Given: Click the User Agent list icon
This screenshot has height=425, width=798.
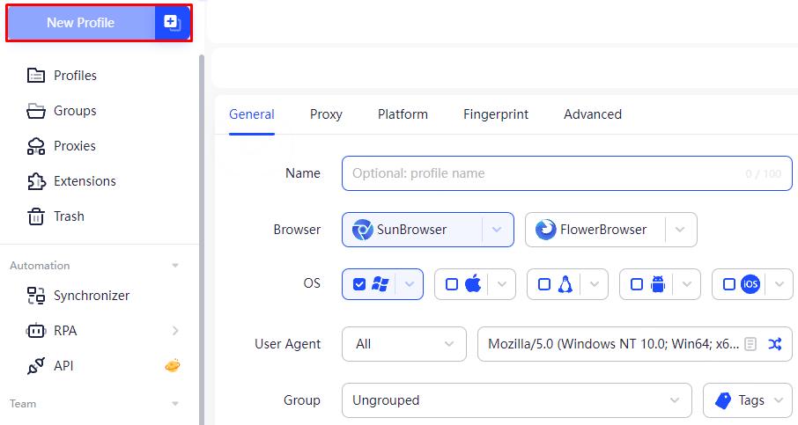Looking at the screenshot, I should [750, 344].
